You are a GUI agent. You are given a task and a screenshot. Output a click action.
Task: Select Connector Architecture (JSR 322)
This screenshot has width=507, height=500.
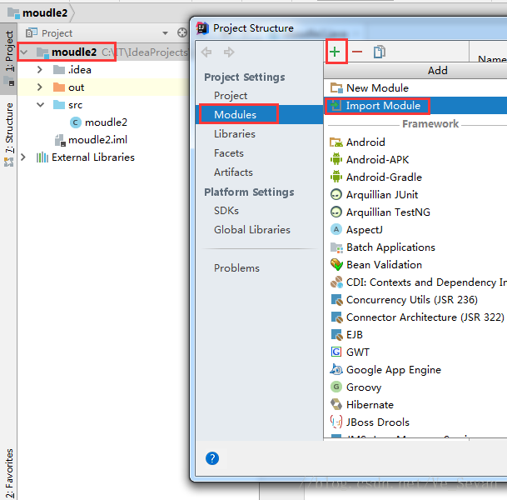415,317
